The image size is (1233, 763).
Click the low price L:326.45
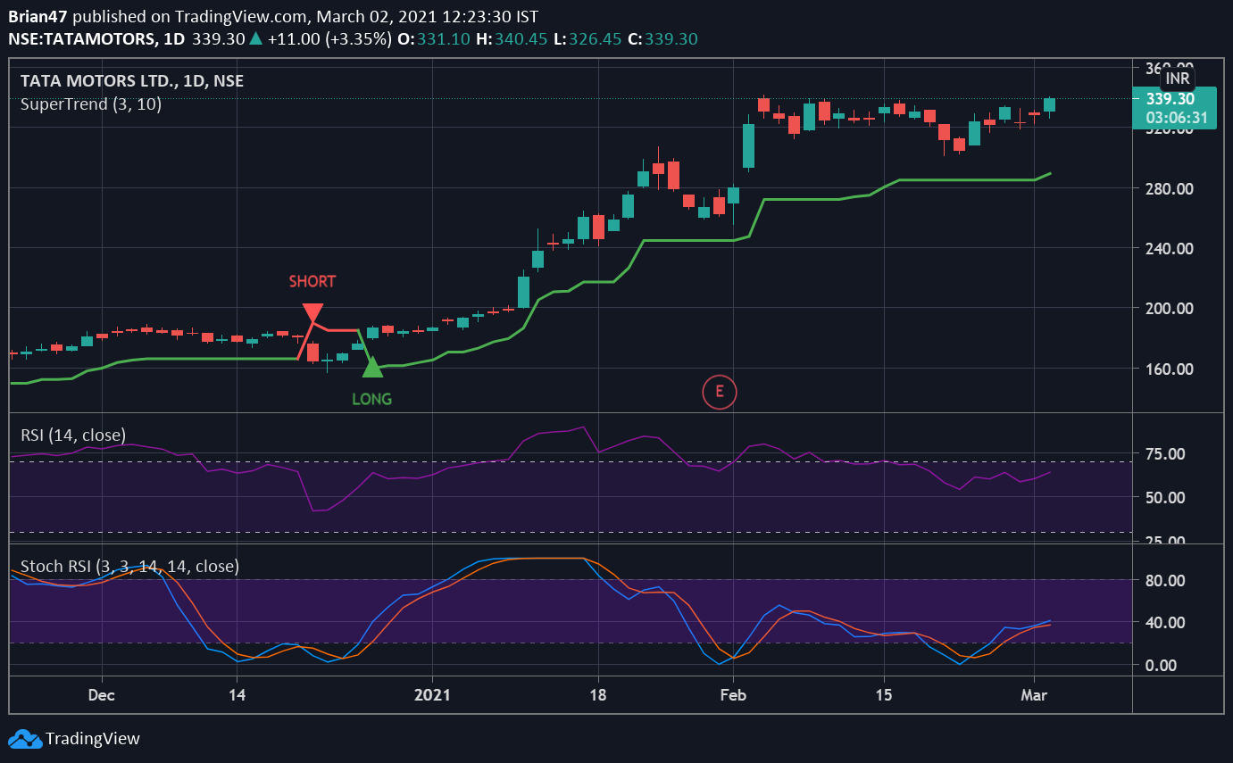587,39
